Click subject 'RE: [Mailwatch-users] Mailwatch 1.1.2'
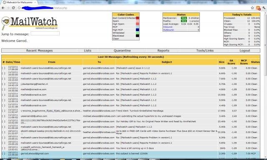Viewport: 267px width, 160px height. [x=136, y=84]
